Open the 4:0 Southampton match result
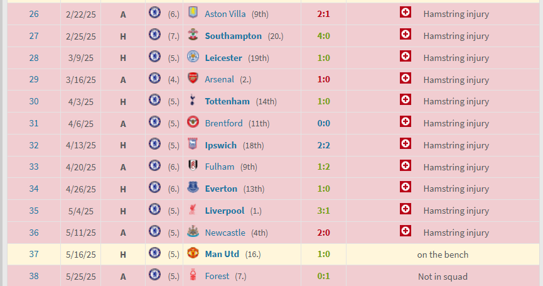 click(323, 36)
